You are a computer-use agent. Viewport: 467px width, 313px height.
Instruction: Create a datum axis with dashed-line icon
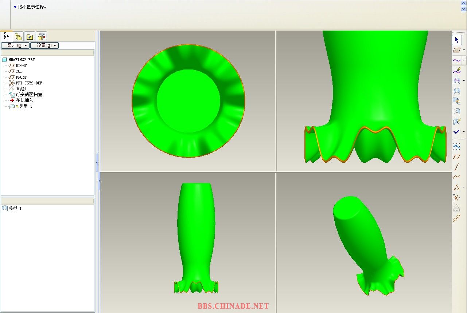click(x=456, y=167)
